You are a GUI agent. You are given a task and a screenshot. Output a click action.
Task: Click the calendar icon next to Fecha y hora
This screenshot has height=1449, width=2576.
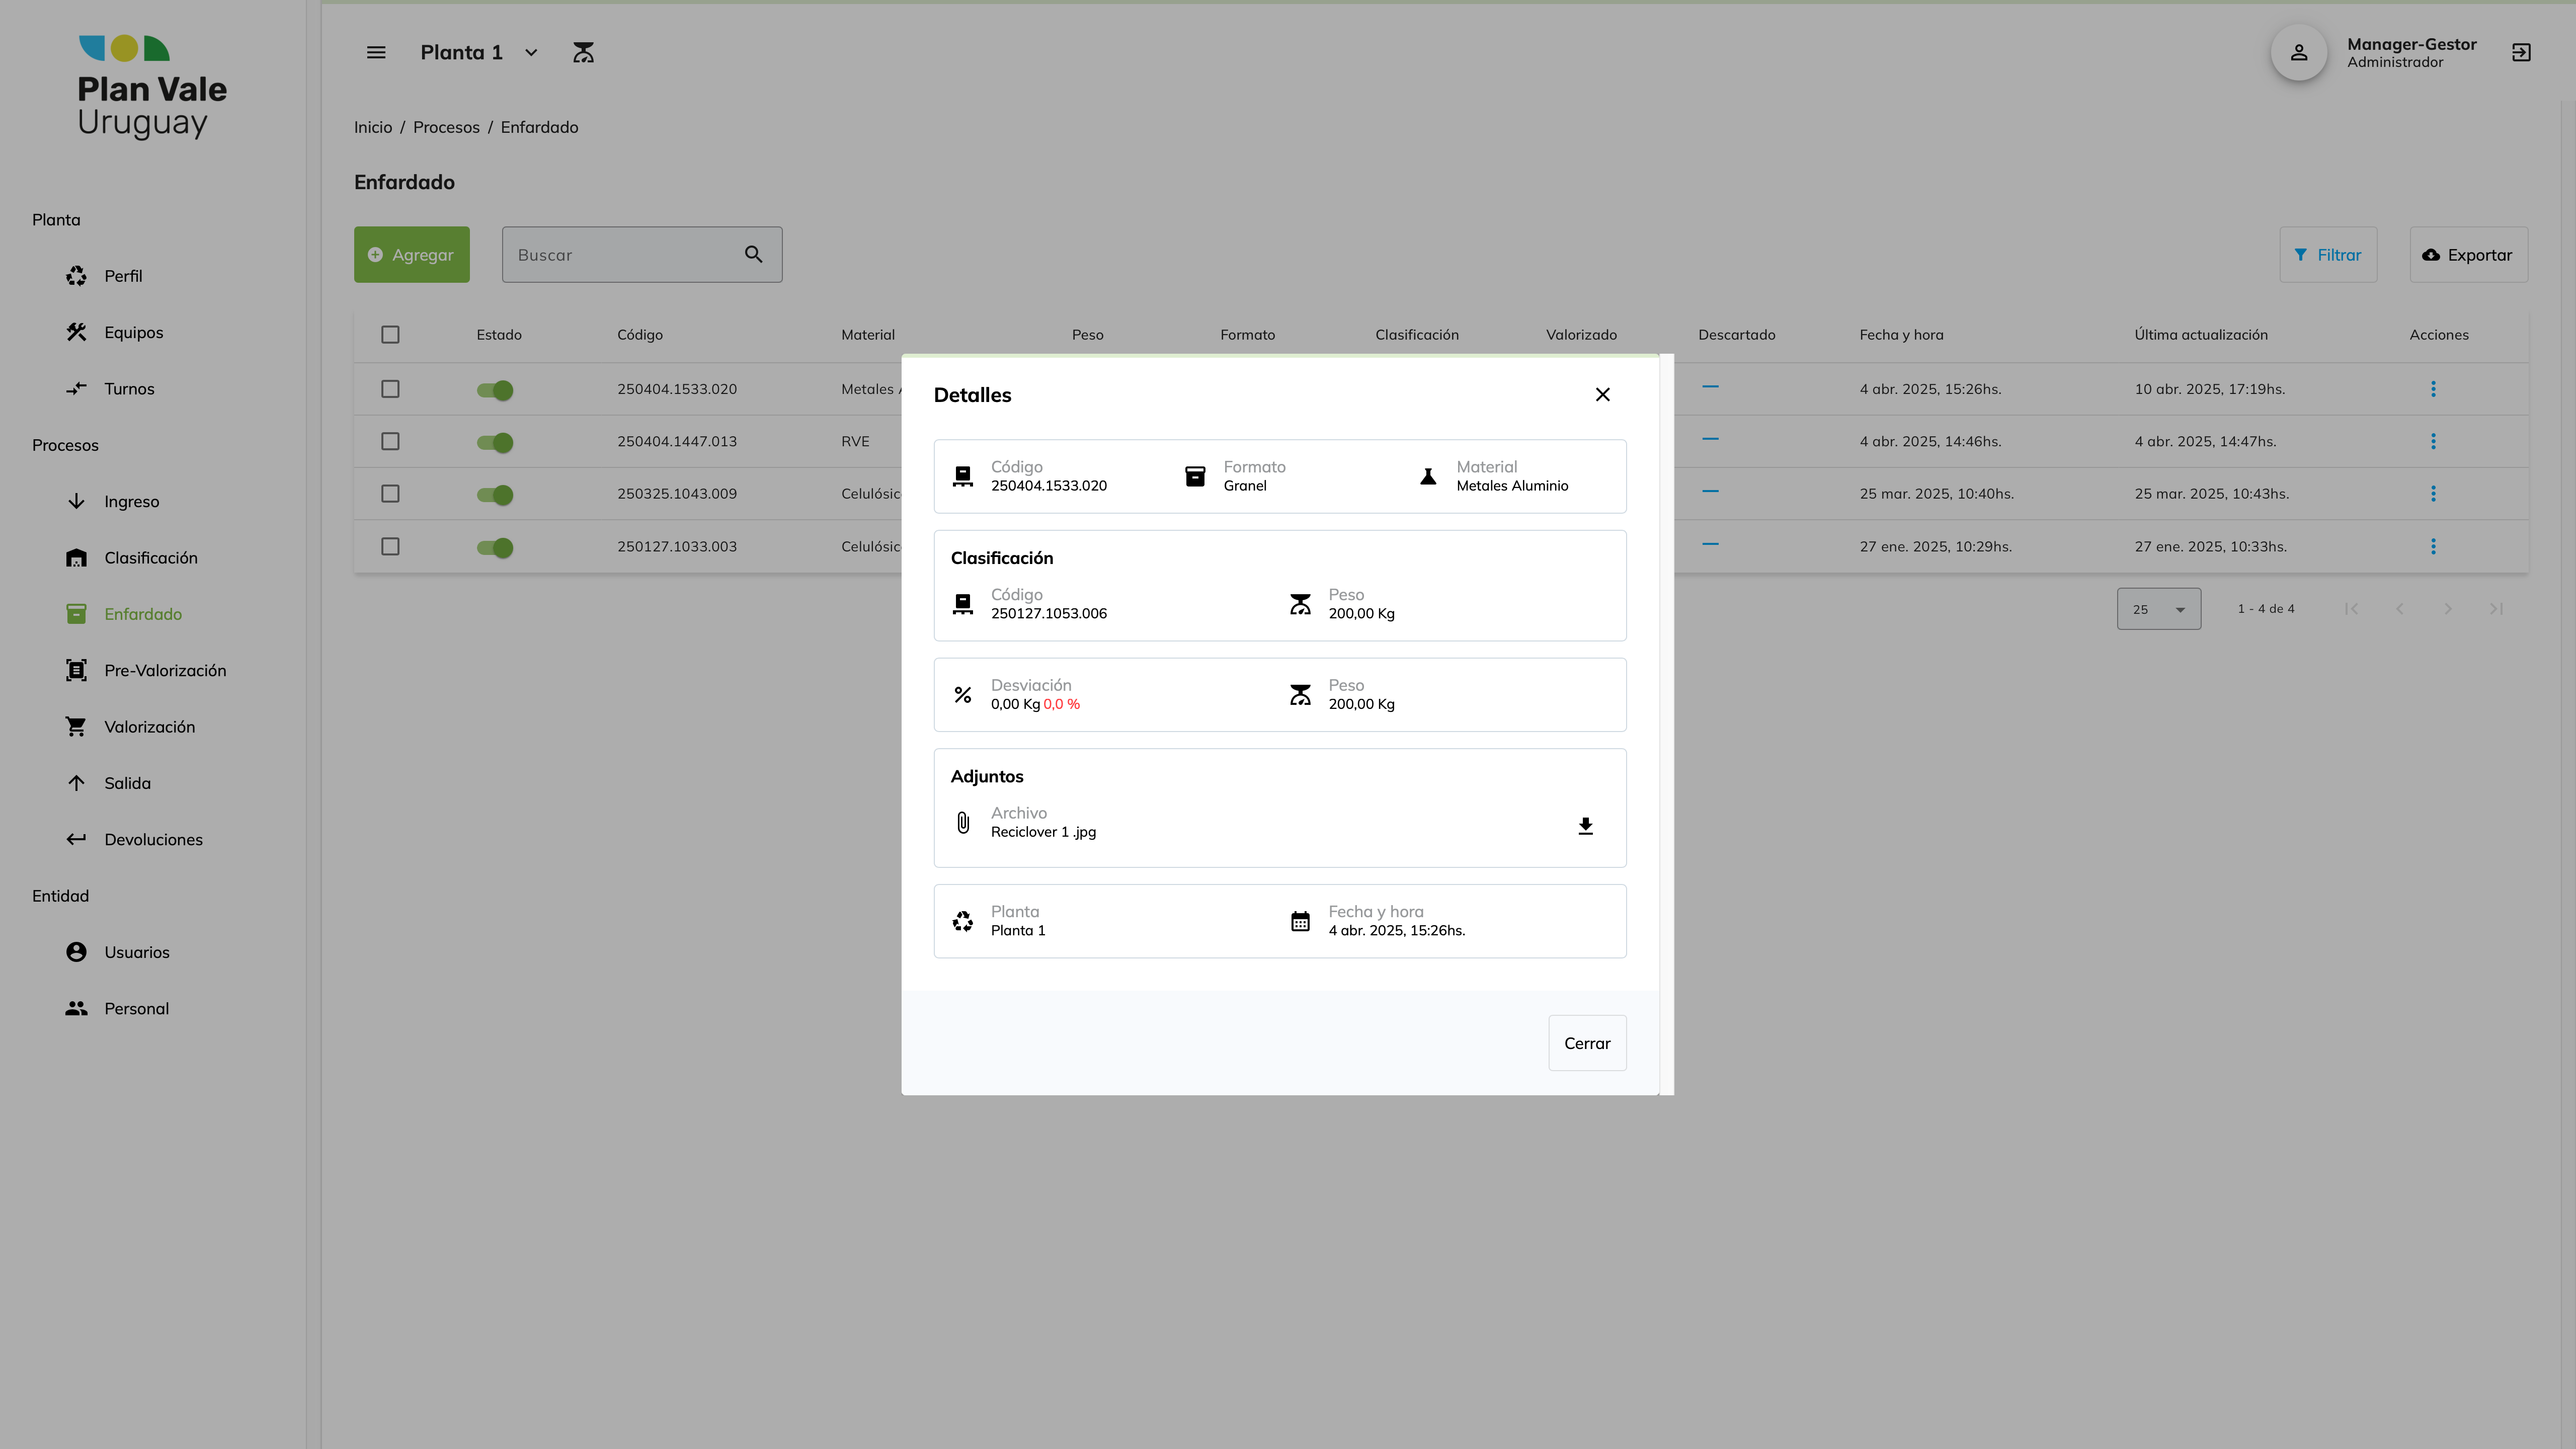[1300, 921]
